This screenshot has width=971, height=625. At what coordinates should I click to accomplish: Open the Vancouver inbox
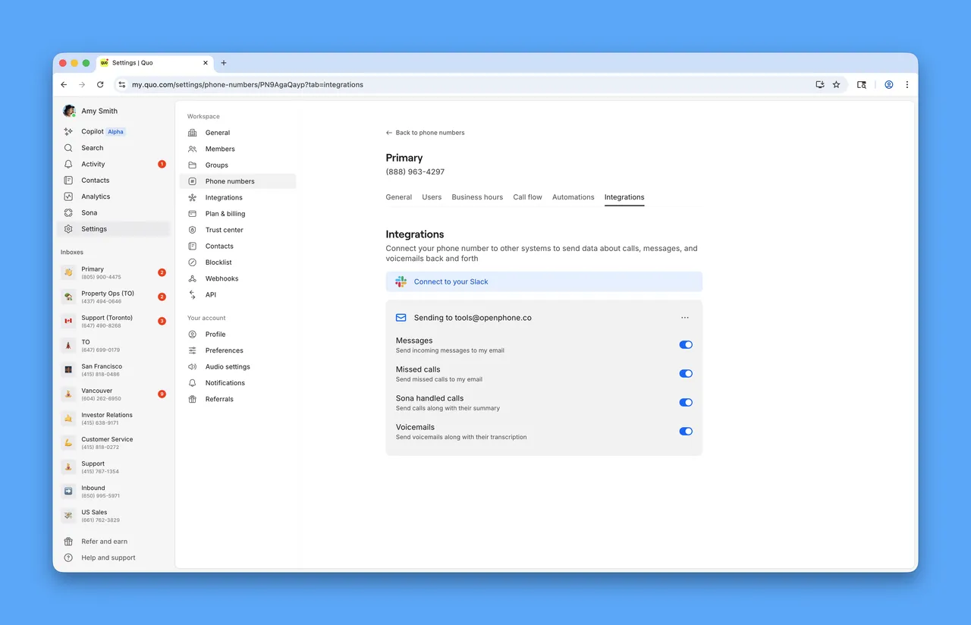(114, 394)
